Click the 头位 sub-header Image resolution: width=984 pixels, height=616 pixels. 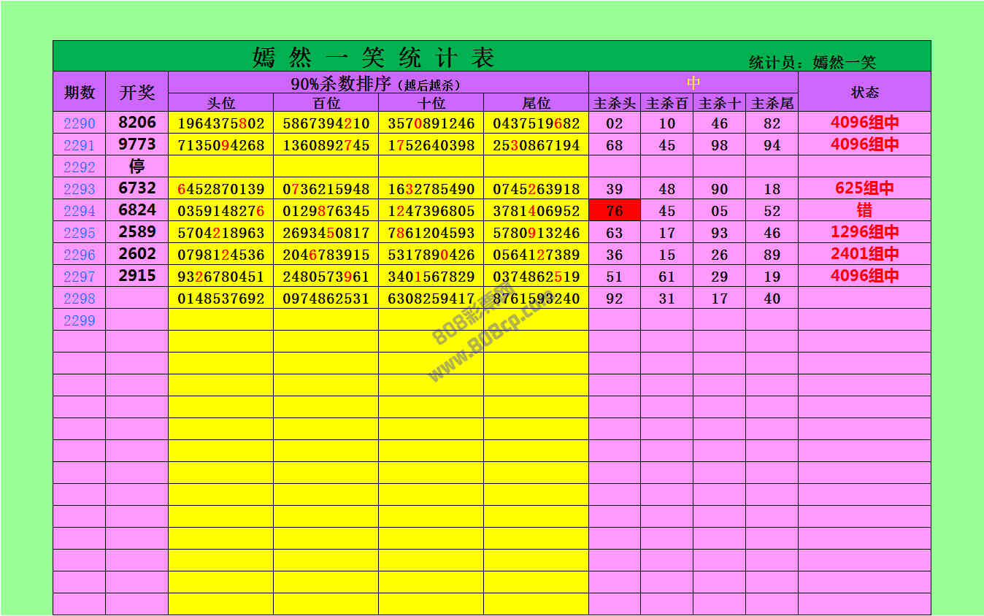point(221,103)
